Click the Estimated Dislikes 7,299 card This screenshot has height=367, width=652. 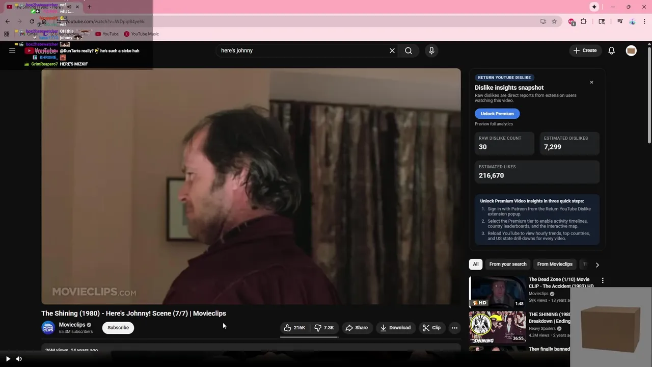coord(569,143)
